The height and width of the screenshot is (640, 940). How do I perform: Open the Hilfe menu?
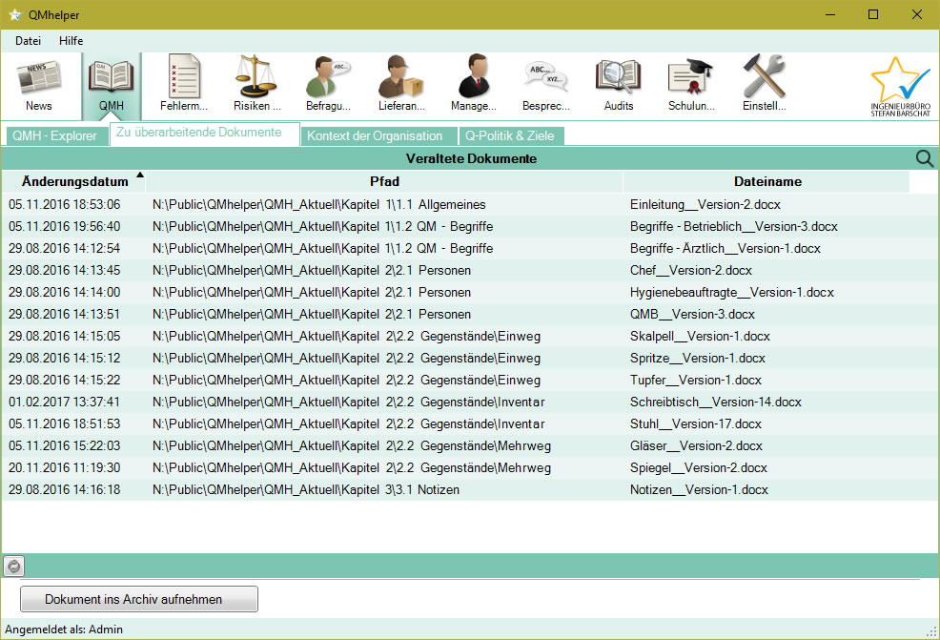click(72, 41)
